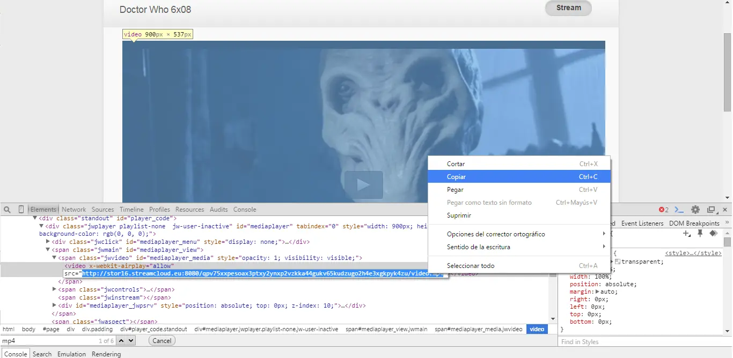Open the Timeline tab
The width and height of the screenshot is (733, 358).
[x=131, y=210]
